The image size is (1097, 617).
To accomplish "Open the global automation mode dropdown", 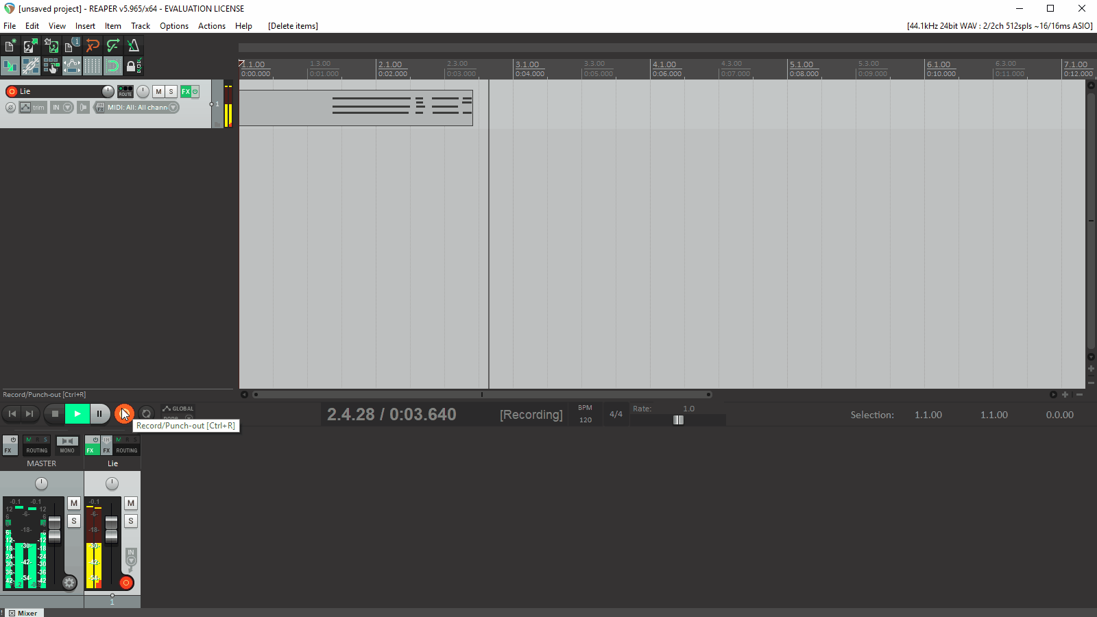I will [189, 418].
